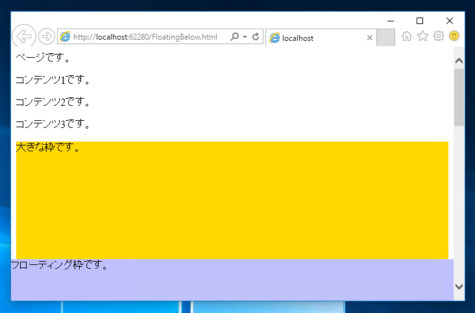This screenshot has height=313, width=475.
Task: Go to the Home page icon
Action: click(406, 36)
